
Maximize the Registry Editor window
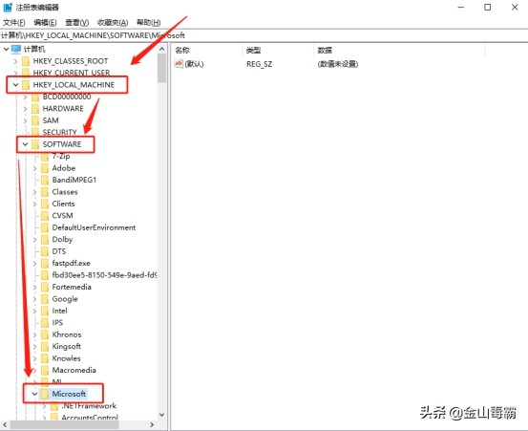pyautogui.click(x=487, y=7)
